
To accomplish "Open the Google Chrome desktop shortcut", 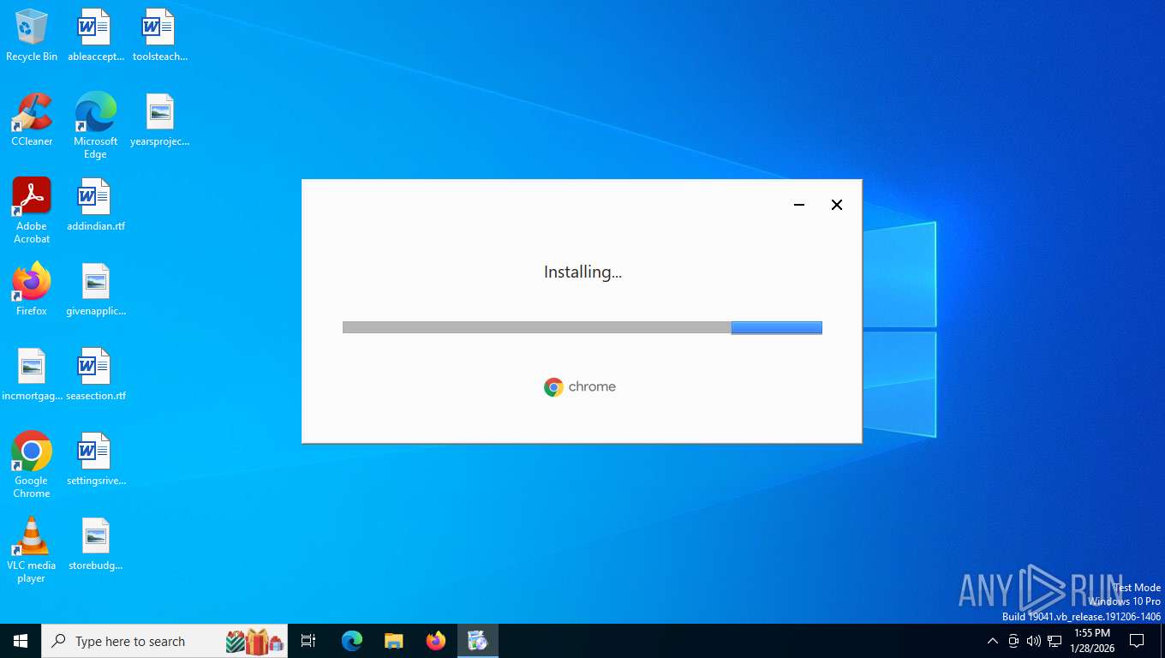I will (32, 465).
